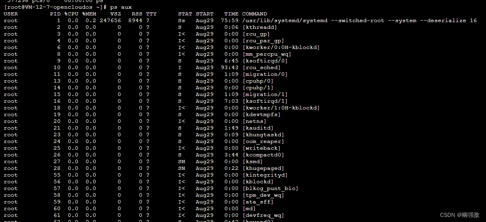Click the [devfreq_wq] process entry

tap(263, 215)
